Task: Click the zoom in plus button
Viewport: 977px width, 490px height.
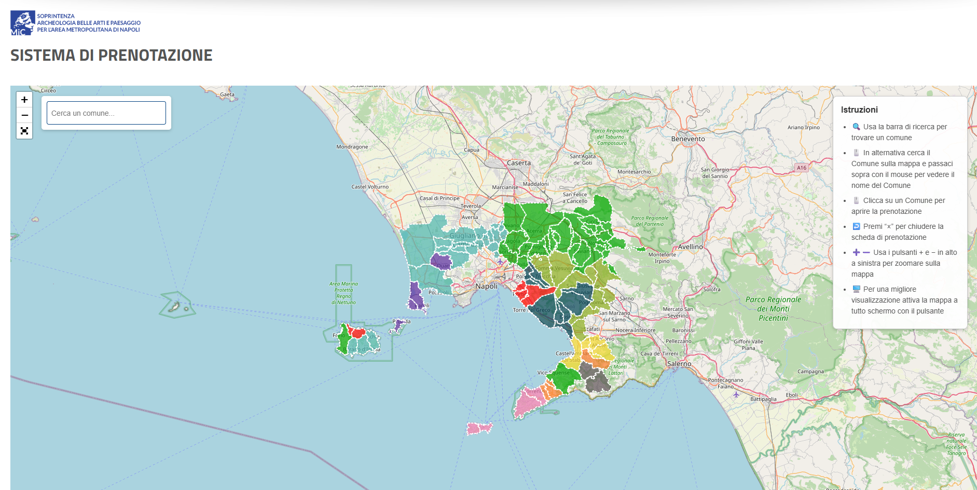Action: [x=24, y=100]
